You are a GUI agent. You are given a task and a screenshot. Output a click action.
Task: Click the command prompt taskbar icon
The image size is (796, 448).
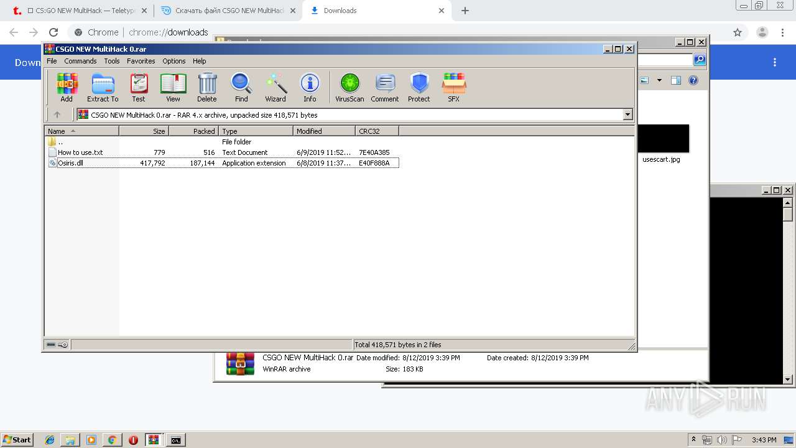176,440
